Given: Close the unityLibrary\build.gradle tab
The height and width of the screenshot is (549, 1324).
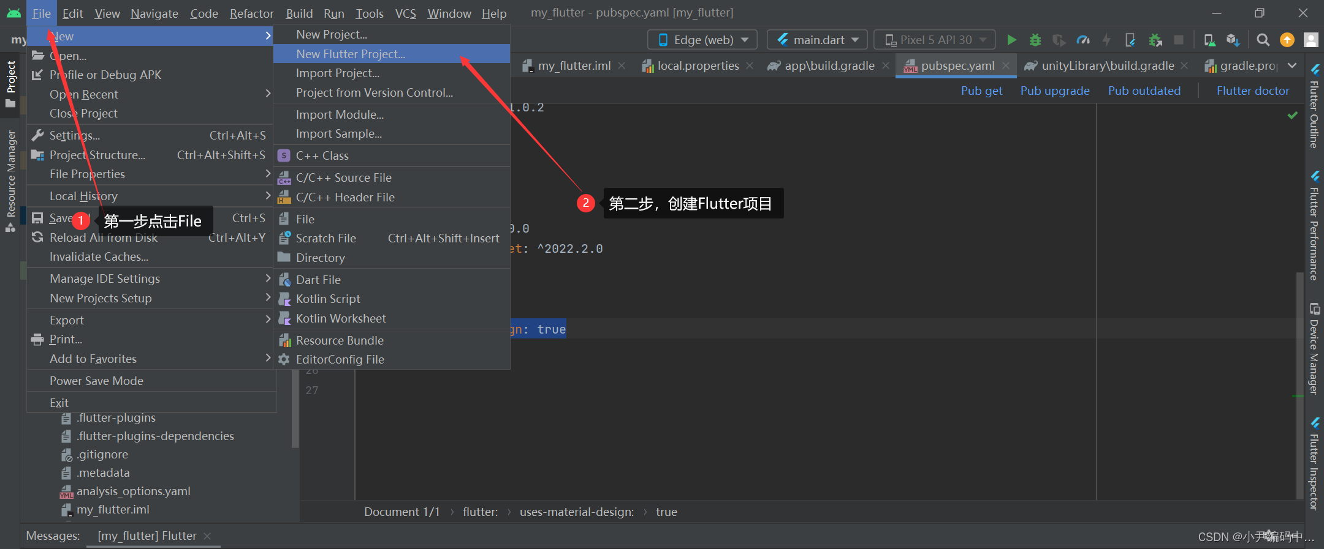Looking at the screenshot, I should [1184, 65].
